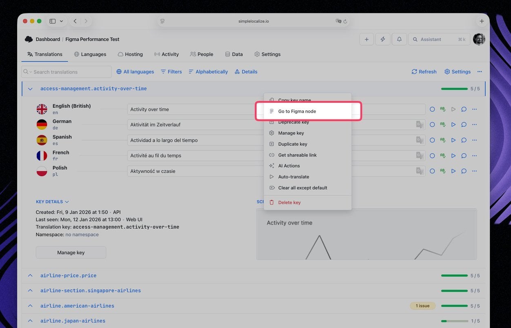This screenshot has height=328, width=511.
Task: Choose Go to Figma node
Action: (297, 111)
